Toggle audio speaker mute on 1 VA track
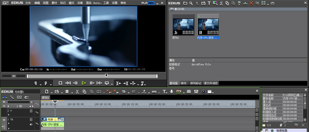Image resolution: width=309 pixels, height=132 pixels. [31, 124]
